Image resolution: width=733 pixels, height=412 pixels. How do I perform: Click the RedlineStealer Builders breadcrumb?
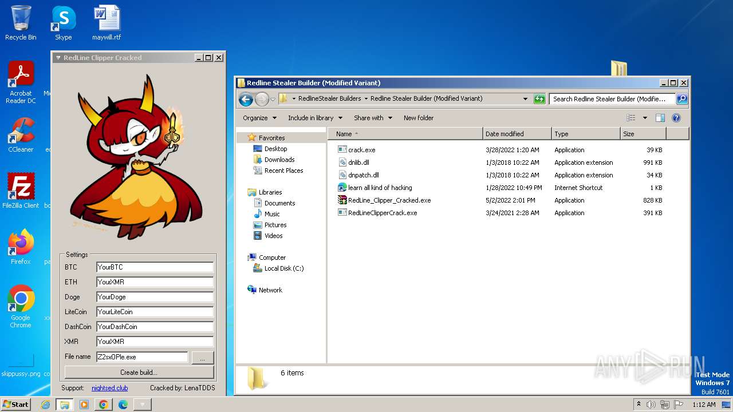point(329,98)
